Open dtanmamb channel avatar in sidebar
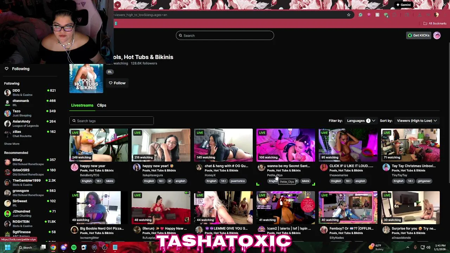 7,103
